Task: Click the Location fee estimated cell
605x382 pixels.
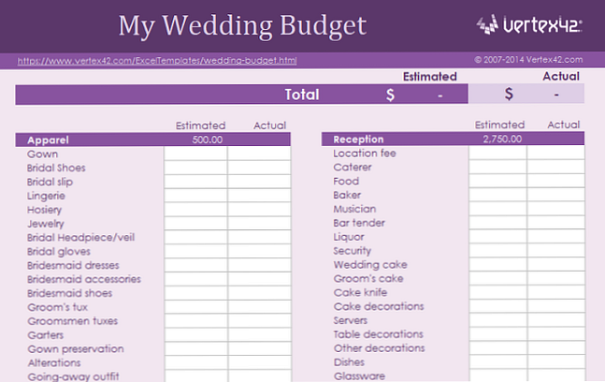Action: coord(497,153)
